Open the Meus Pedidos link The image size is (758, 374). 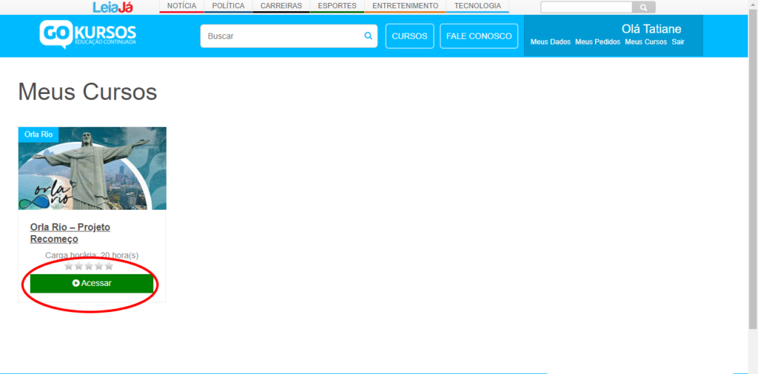pos(597,42)
